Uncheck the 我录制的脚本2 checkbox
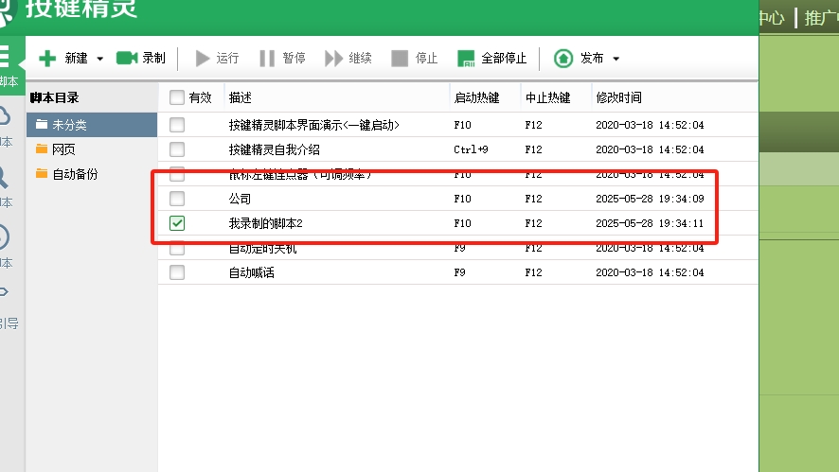The height and width of the screenshot is (472, 839). (x=177, y=223)
